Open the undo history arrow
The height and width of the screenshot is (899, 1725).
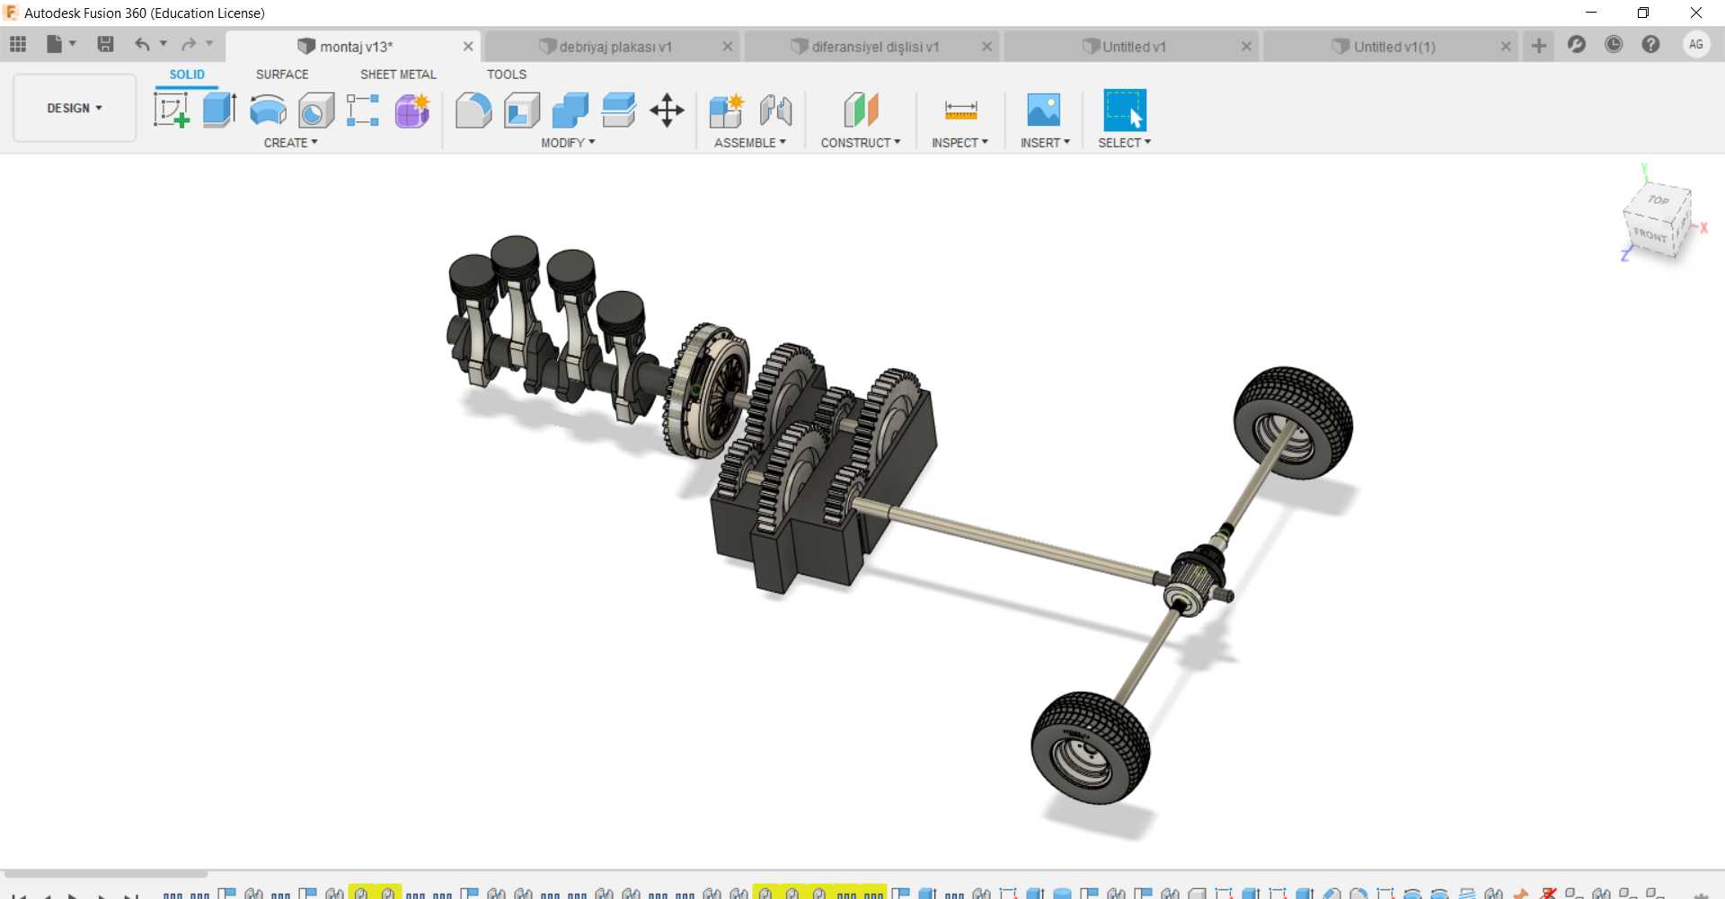tap(164, 43)
